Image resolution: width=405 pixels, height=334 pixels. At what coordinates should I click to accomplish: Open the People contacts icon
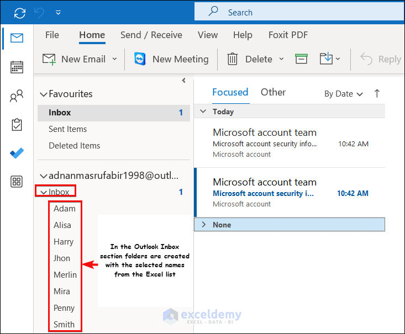(x=17, y=96)
